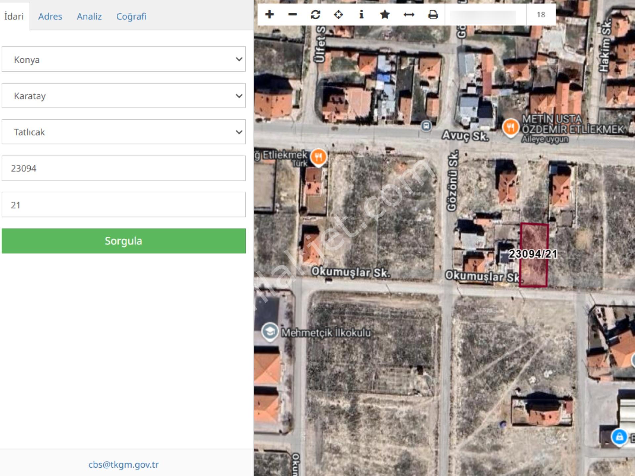This screenshot has height=476, width=635.
Task: Select the Coğrafi tab
Action: (x=131, y=16)
